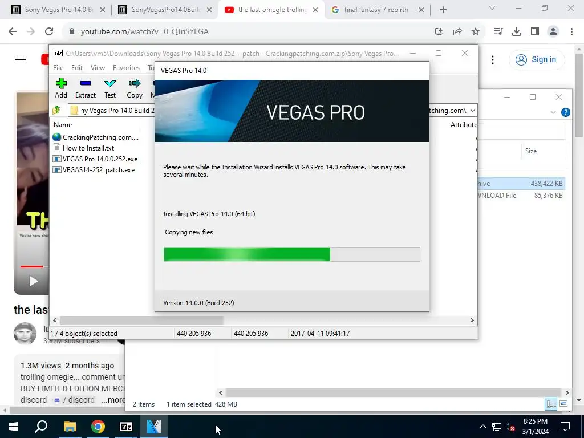The height and width of the screenshot is (438, 584).
Task: Open Chrome profile avatar icon
Action: click(553, 32)
